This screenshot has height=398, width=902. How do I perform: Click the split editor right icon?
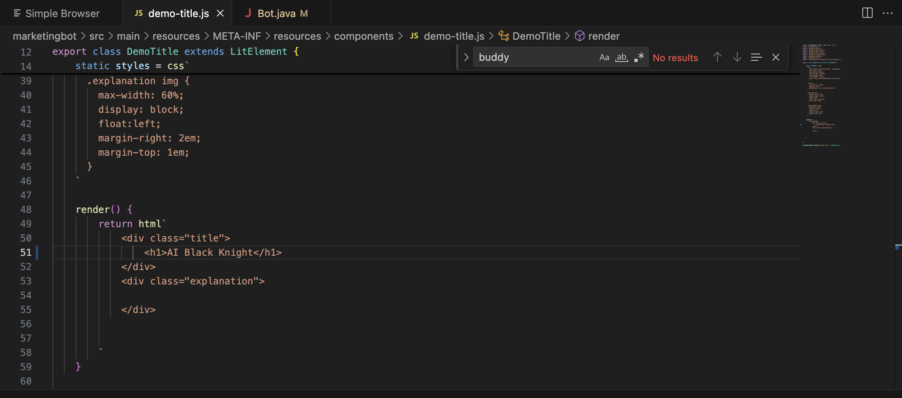pos(867,13)
